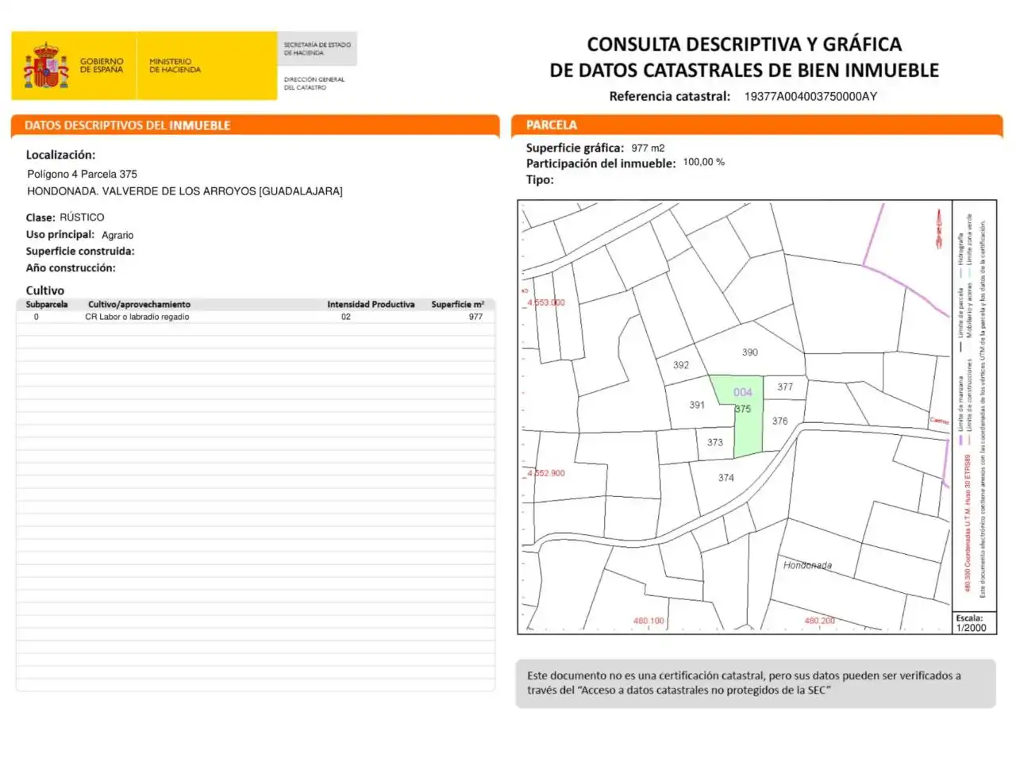The width and height of the screenshot is (1016, 762).
Task: Click the 'Referencia catastral:' label
Action: tap(669, 96)
